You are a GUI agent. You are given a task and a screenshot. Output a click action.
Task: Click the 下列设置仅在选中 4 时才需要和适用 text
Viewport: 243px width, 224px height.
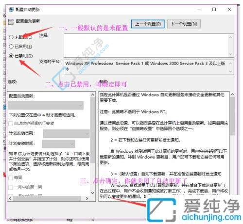pyautogui.click(x=42, y=115)
